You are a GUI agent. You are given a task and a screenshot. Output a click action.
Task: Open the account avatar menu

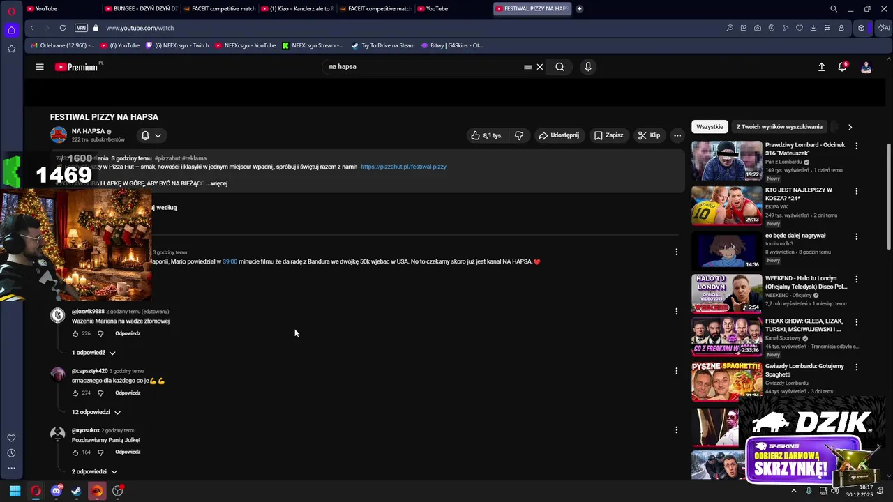(866, 67)
